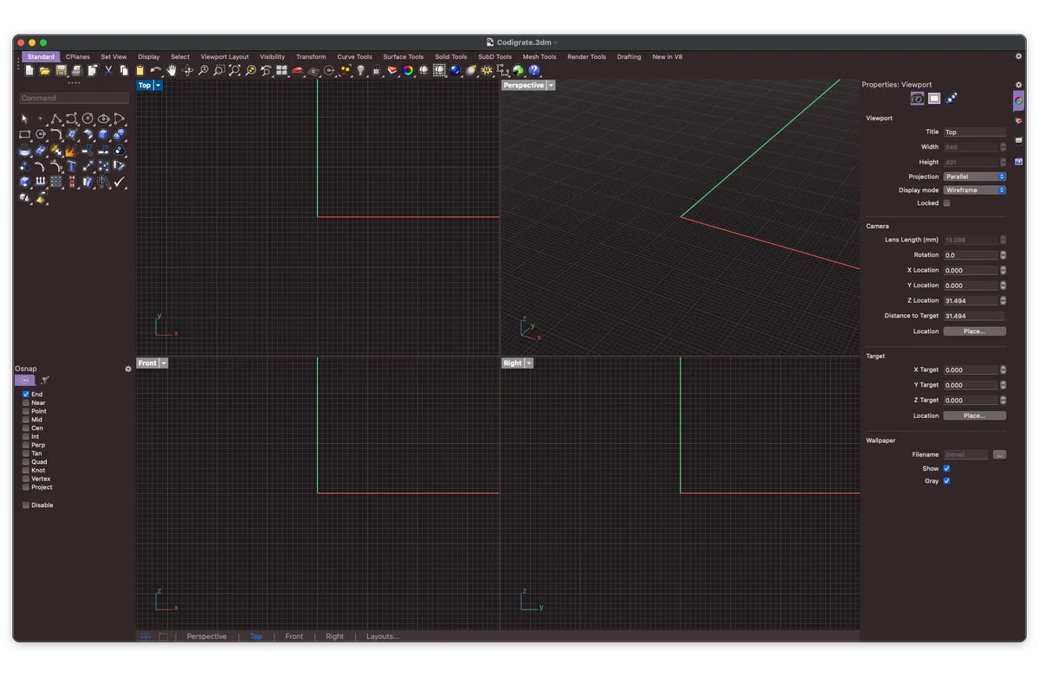The image size is (1039, 681).
Task: Click the Layouts button at the bottom
Action: 383,637
